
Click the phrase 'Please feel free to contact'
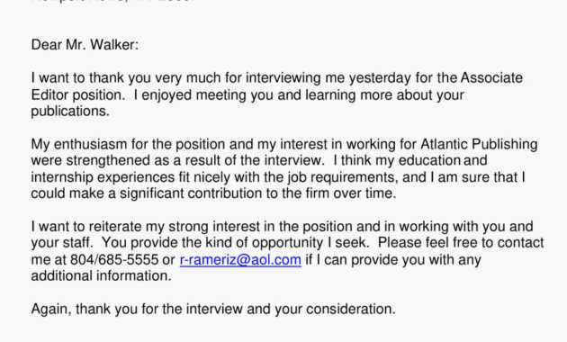coord(461,243)
